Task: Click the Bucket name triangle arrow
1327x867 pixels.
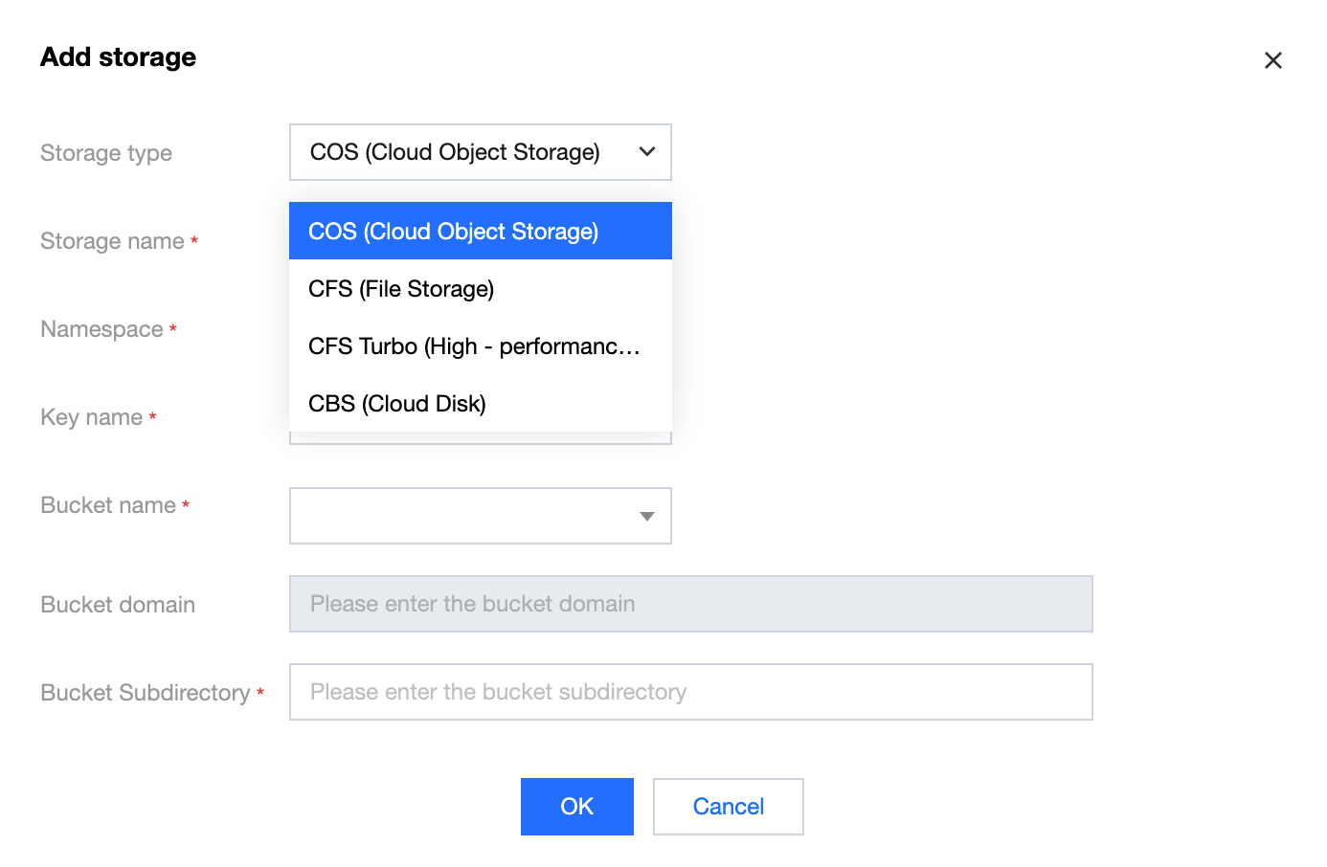Action: click(647, 517)
